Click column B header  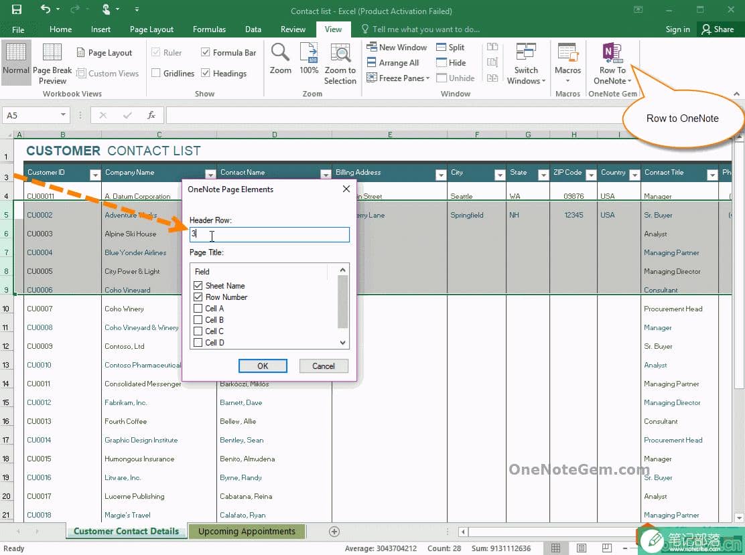click(62, 135)
